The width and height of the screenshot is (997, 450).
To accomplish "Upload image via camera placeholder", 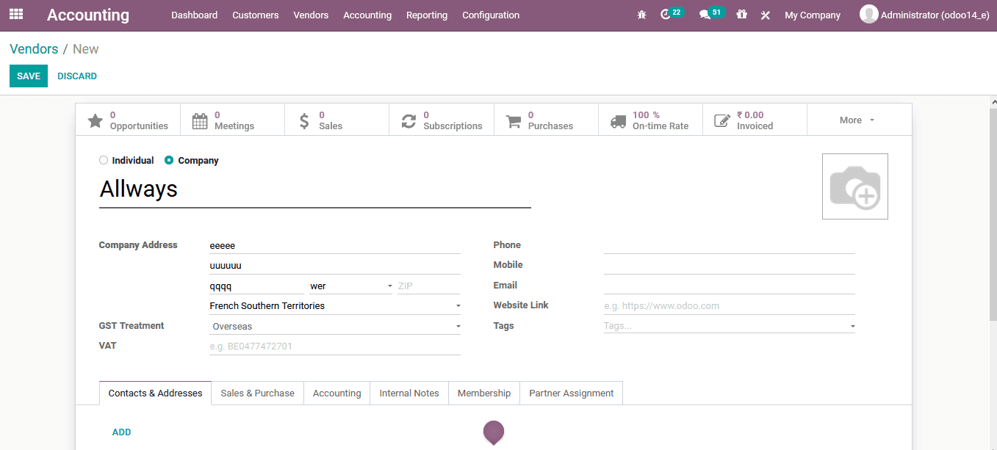I will coord(855,186).
